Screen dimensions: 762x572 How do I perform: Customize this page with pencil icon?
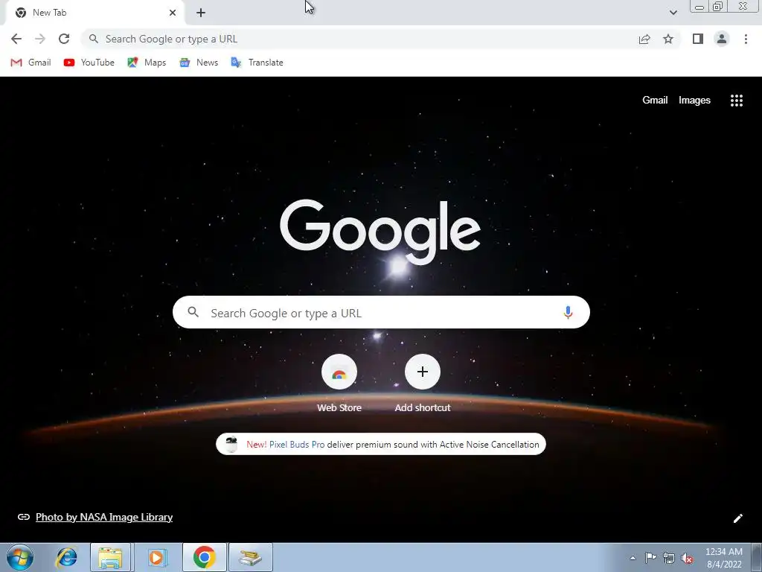point(737,518)
